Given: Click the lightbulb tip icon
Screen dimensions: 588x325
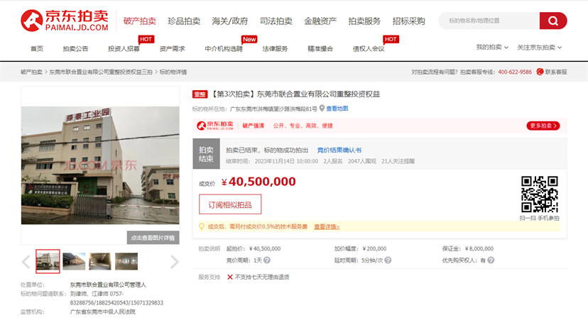Looking at the screenshot, I should click(x=202, y=226).
